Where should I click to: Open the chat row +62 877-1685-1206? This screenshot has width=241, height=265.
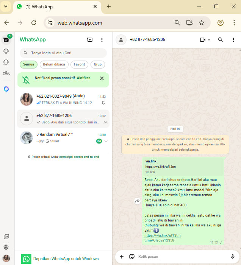point(63,118)
